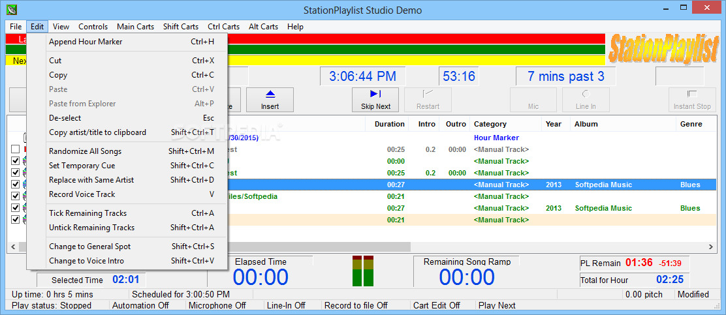Open the Help menu
This screenshot has width=726, height=315.
pyautogui.click(x=295, y=26)
